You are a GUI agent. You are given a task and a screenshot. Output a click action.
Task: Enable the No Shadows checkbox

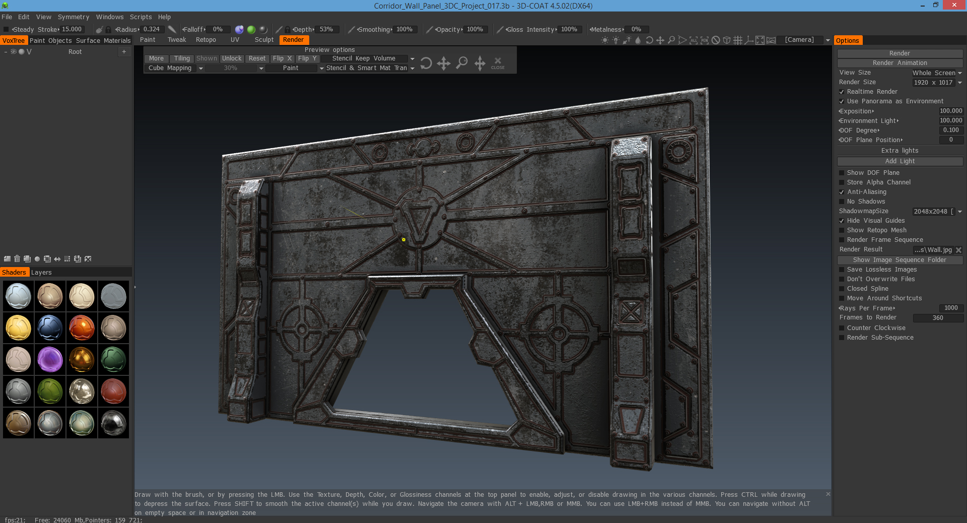(x=842, y=202)
